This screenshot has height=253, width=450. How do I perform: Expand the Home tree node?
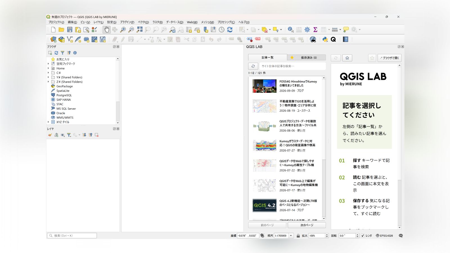tap(48, 68)
